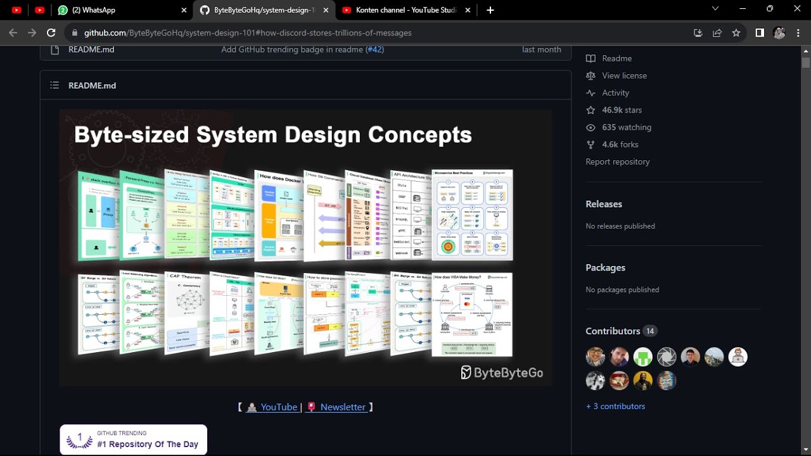Show the + 3 contributors link

[615, 406]
